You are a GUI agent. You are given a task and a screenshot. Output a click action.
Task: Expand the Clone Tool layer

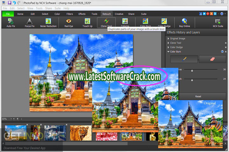tap(168, 43)
